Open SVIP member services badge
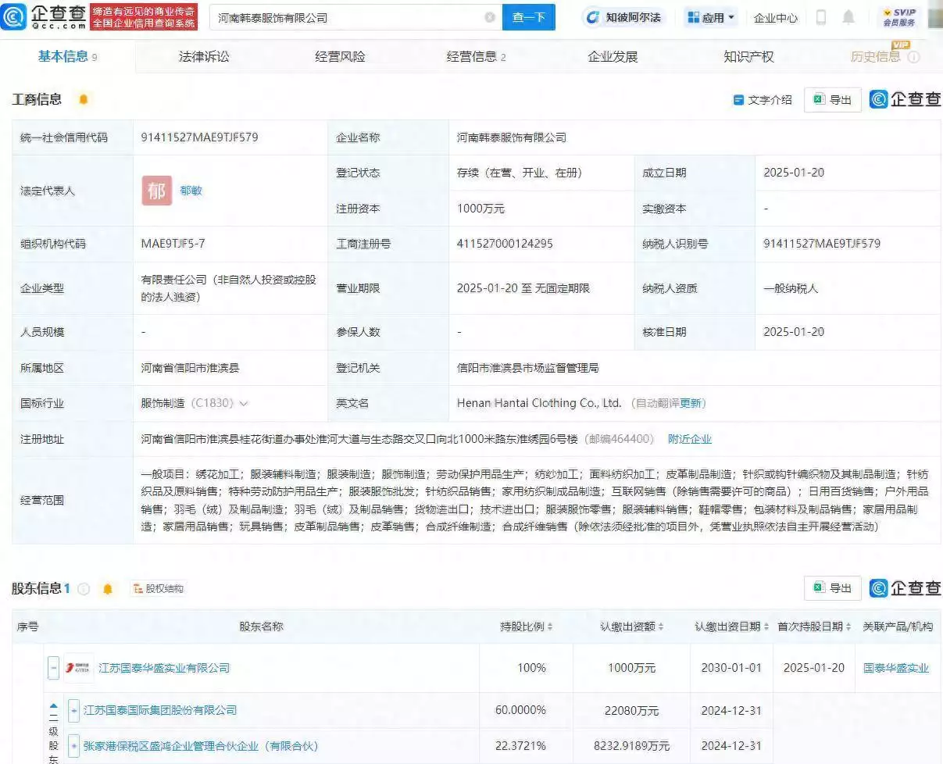 (x=899, y=17)
